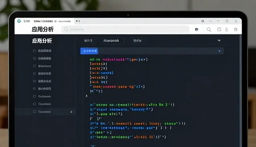Select the fourth radio button in the sidebar list
256x147 pixels.
click(34, 73)
